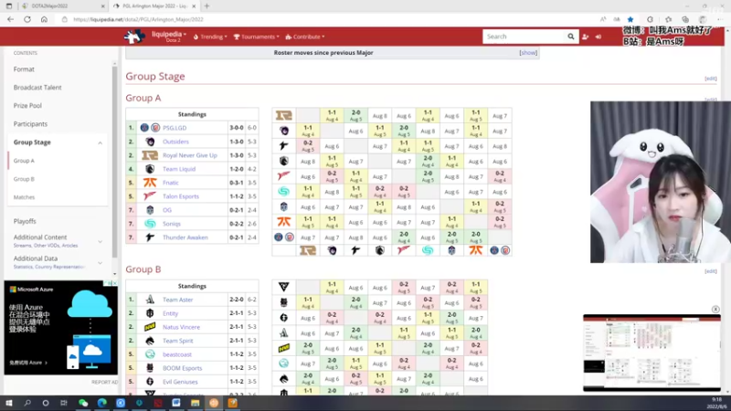731x411 pixels.
Task: Open Talon Esports team link
Action: [x=181, y=196]
